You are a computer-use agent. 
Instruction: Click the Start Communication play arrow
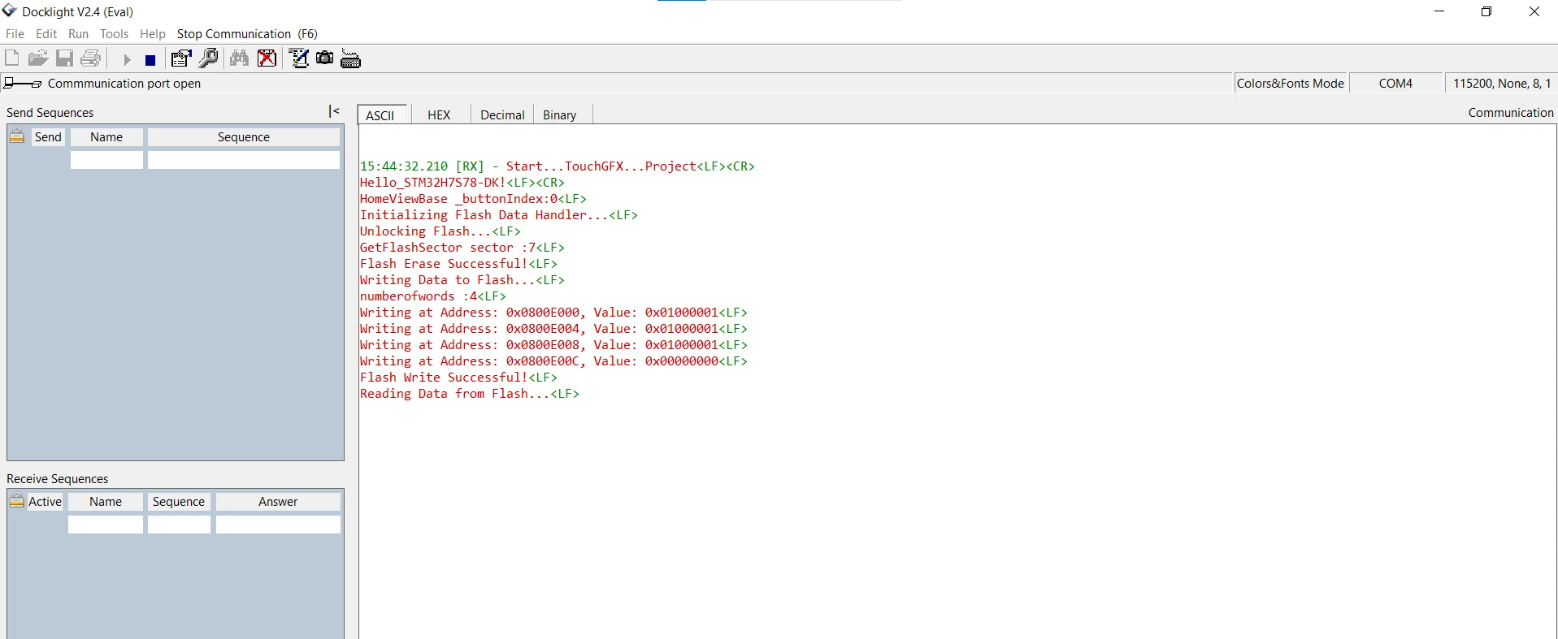click(x=127, y=59)
